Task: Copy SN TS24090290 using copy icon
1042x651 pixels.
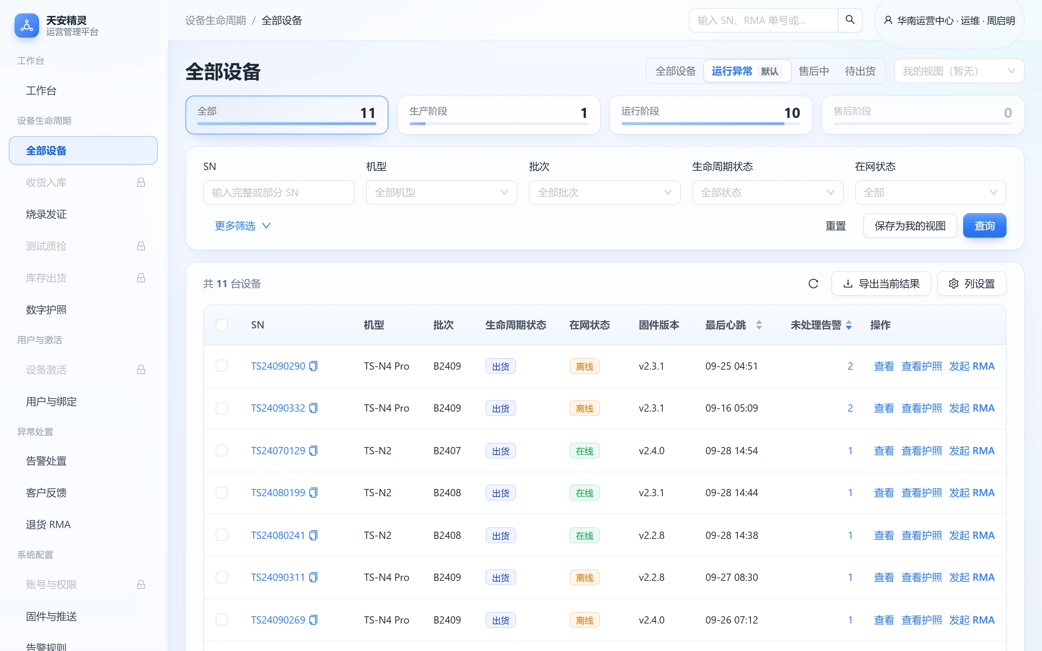Action: [313, 366]
